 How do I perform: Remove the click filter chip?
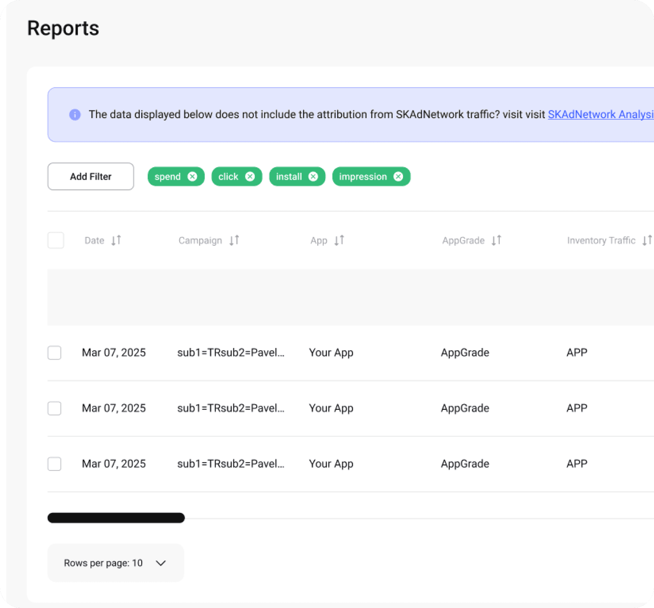[250, 177]
